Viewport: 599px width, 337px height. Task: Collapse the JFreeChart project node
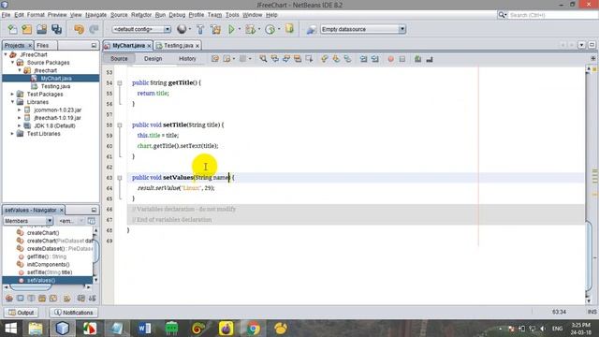pos(6,54)
